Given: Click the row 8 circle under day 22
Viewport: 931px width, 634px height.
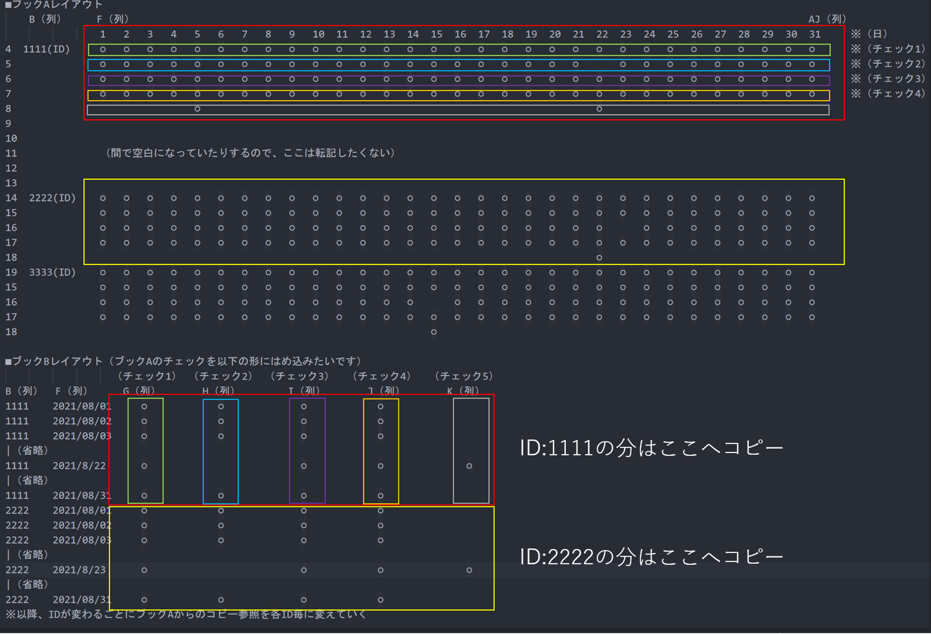Looking at the screenshot, I should coord(599,109).
